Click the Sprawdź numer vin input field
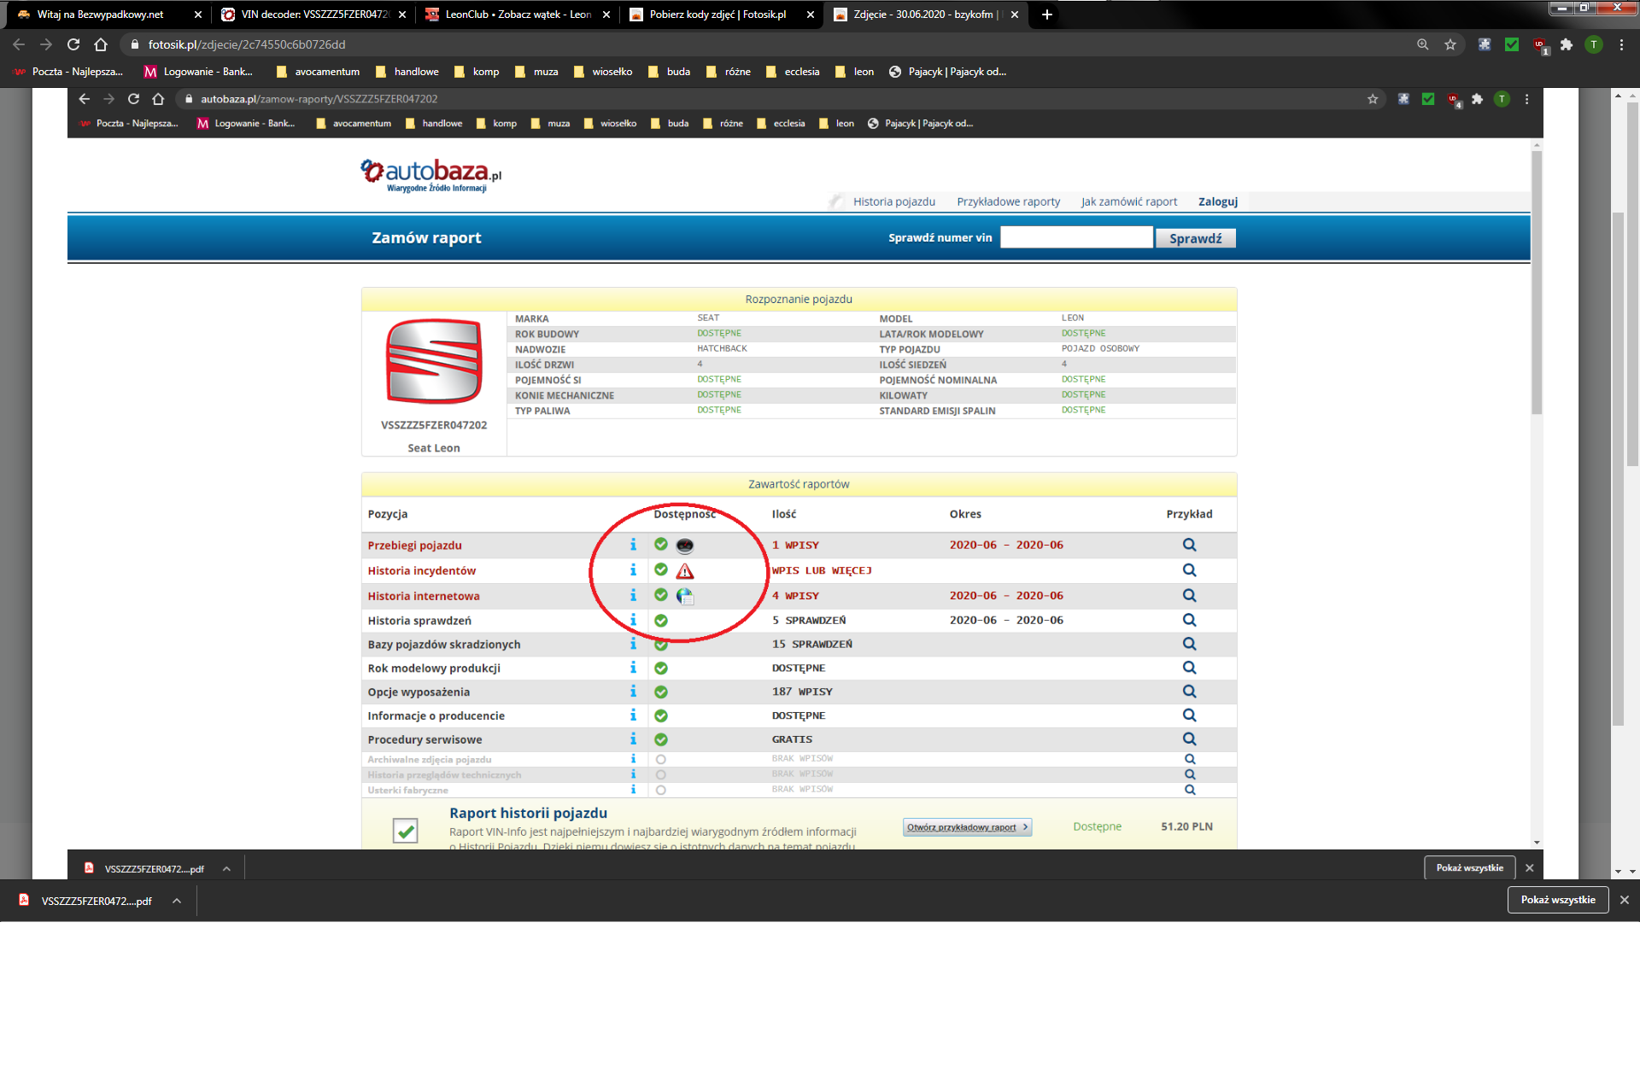Image resolution: width=1640 pixels, height=1074 pixels. tap(1076, 237)
